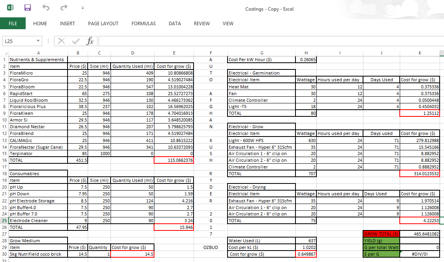
Task: Open the PAGE LAYOUT ribbon tab
Action: click(x=103, y=24)
